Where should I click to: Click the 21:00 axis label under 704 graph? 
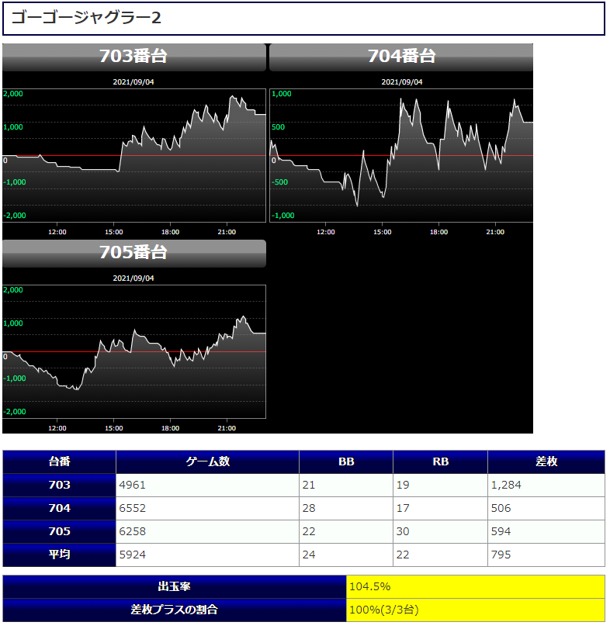(495, 232)
